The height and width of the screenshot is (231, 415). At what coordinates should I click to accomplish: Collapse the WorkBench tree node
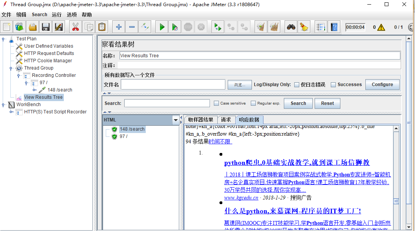(3, 105)
